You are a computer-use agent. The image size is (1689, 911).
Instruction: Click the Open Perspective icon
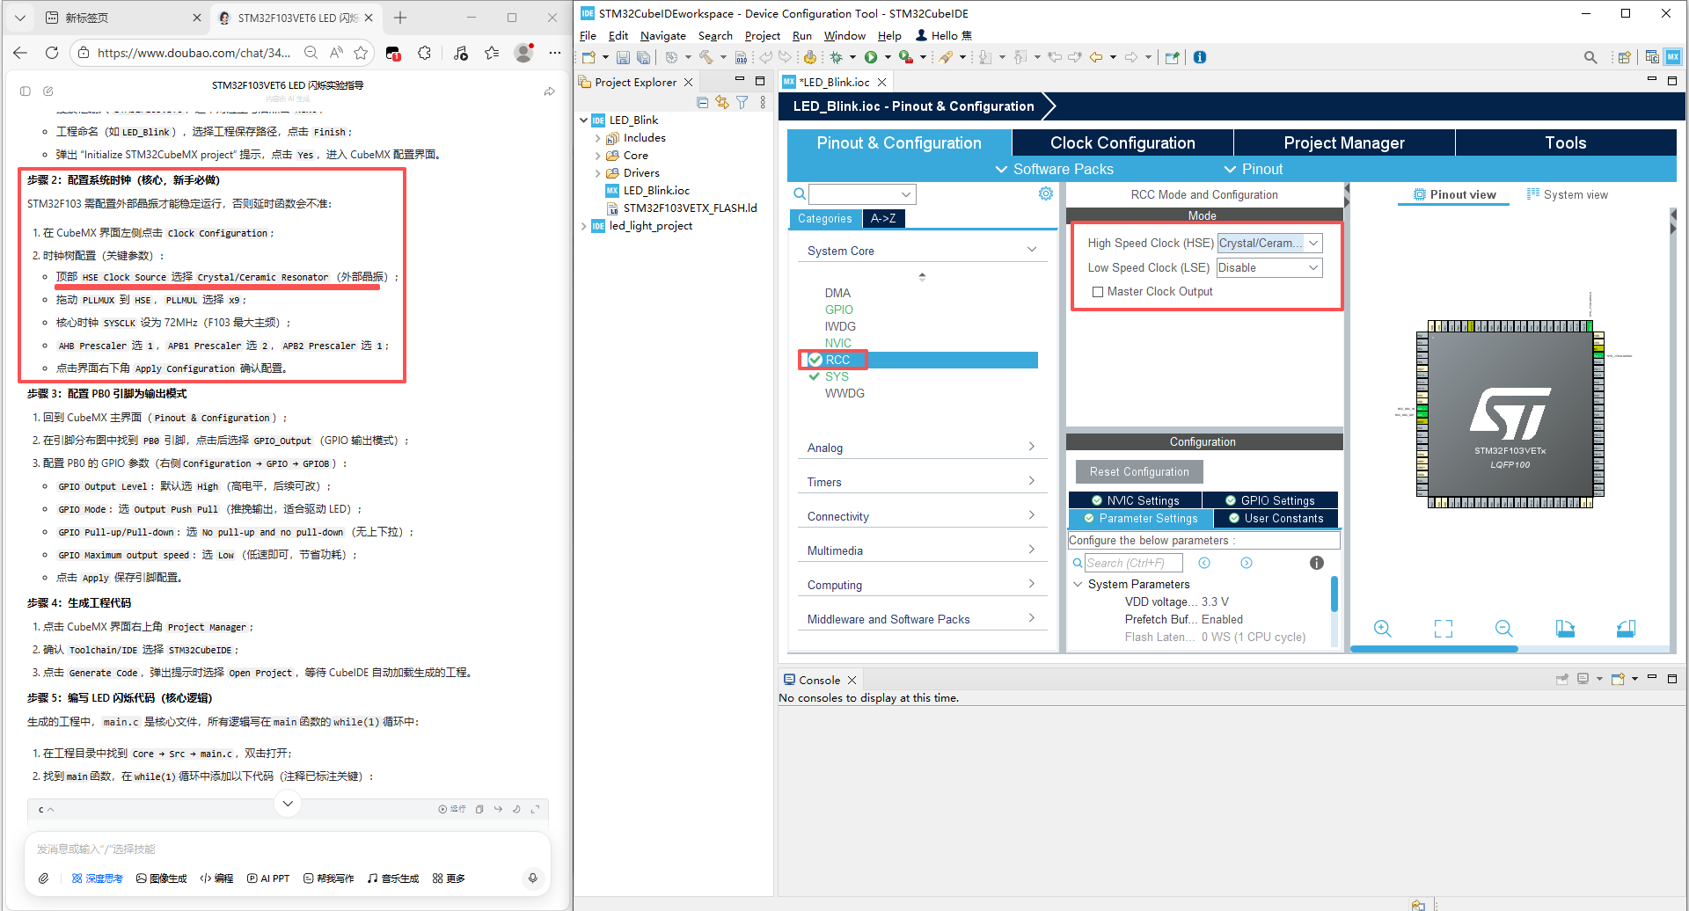pyautogui.click(x=1625, y=57)
